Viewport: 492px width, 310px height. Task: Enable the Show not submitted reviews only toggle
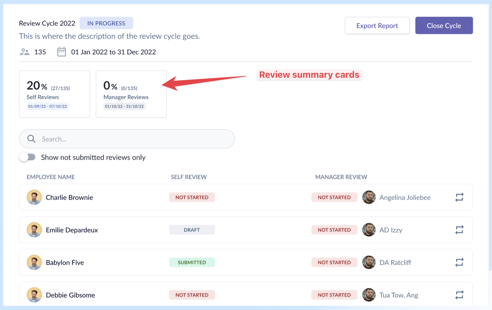click(27, 157)
